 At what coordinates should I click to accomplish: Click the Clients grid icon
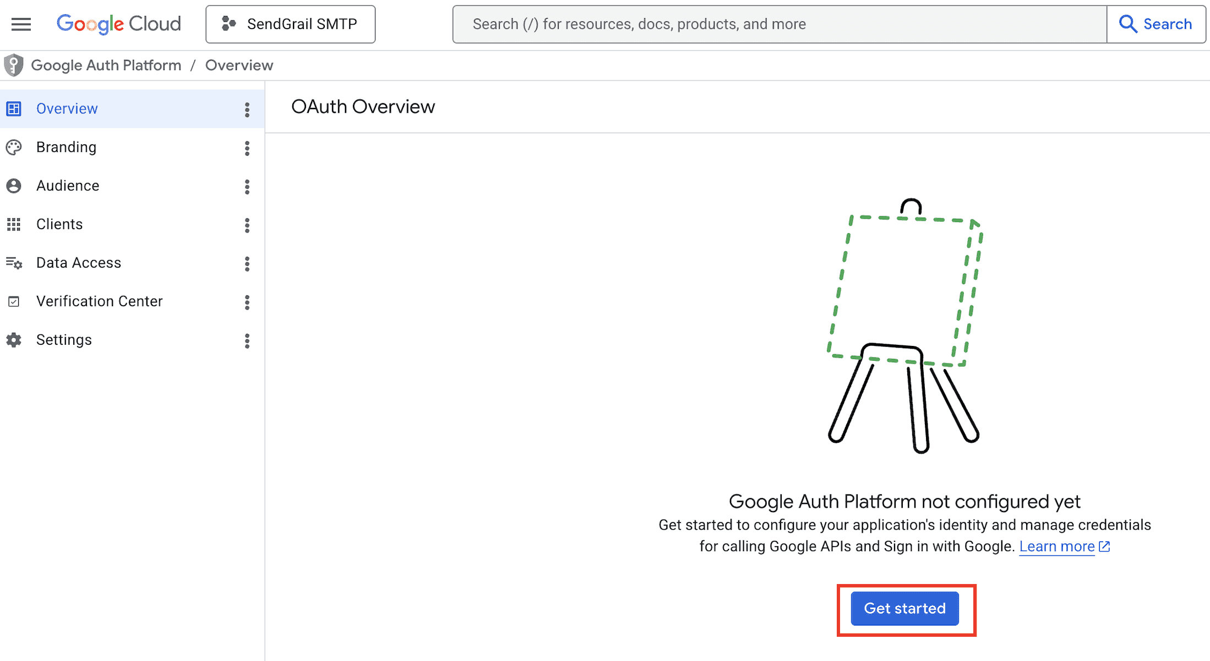(x=14, y=224)
